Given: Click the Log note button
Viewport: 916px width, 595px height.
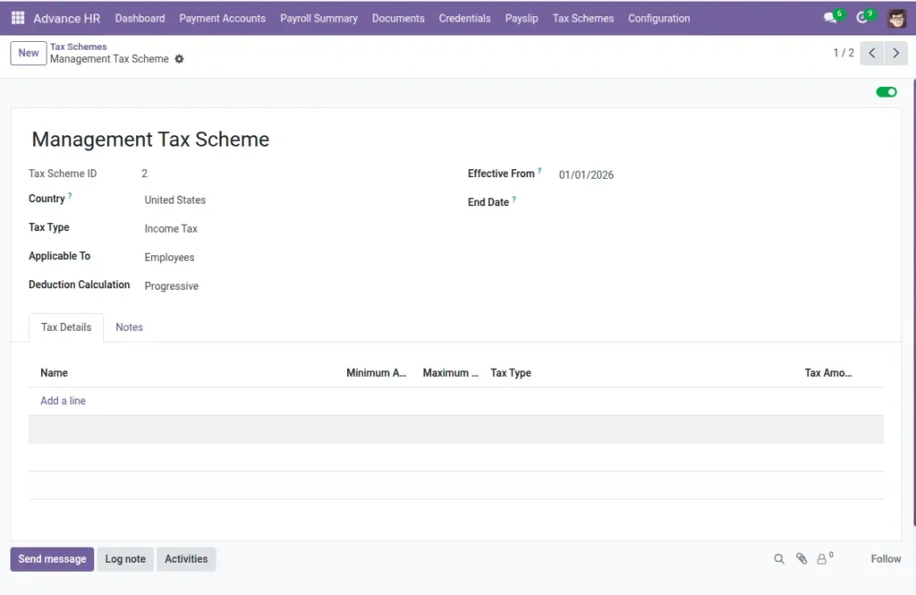Looking at the screenshot, I should pyautogui.click(x=125, y=559).
